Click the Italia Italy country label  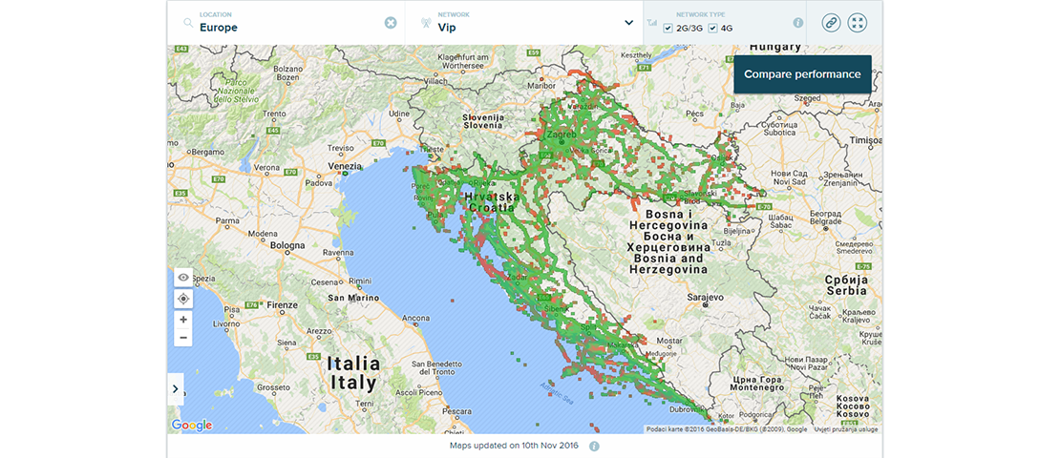(x=353, y=374)
